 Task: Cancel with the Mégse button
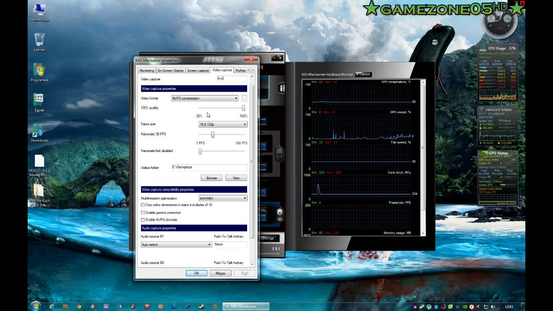point(220,273)
